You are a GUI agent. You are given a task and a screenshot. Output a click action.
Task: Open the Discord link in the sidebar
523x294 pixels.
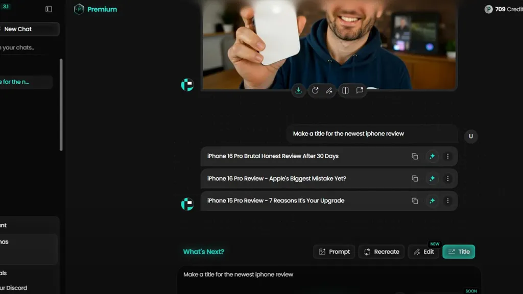click(x=13, y=288)
